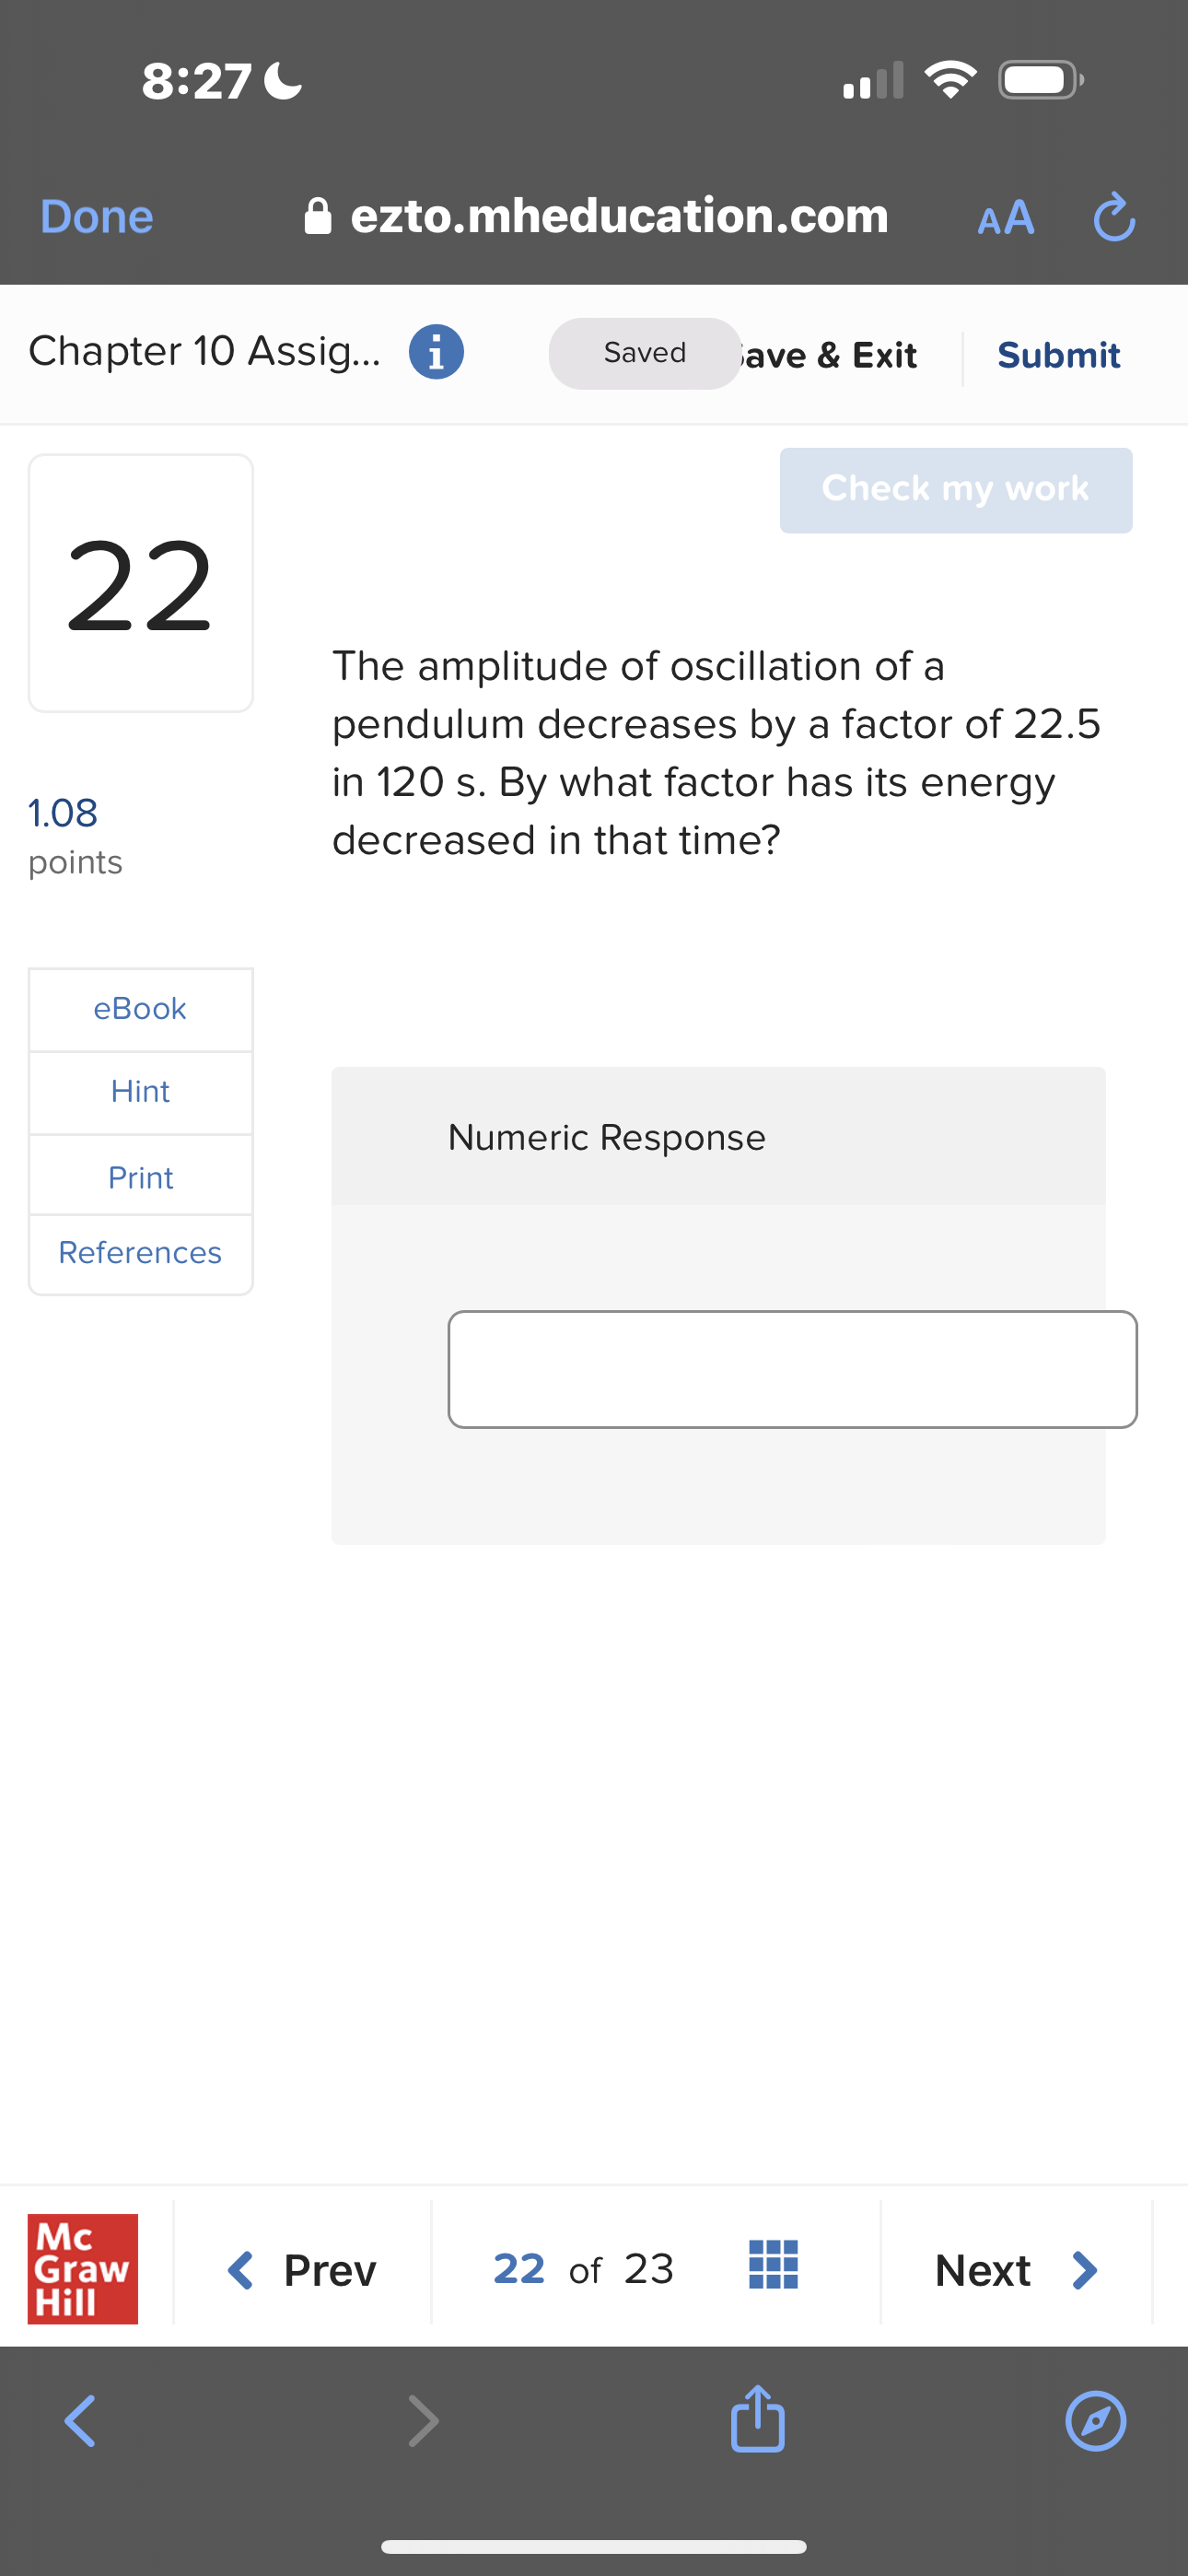The width and height of the screenshot is (1188, 2576).
Task: Open the Hint link
Action: 140,1091
